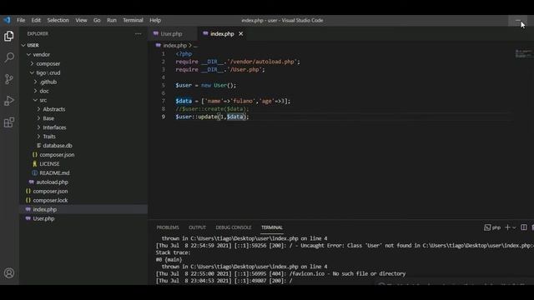The image size is (534, 300).
Task: Open the Accounts menu icon
Action: 9,272
